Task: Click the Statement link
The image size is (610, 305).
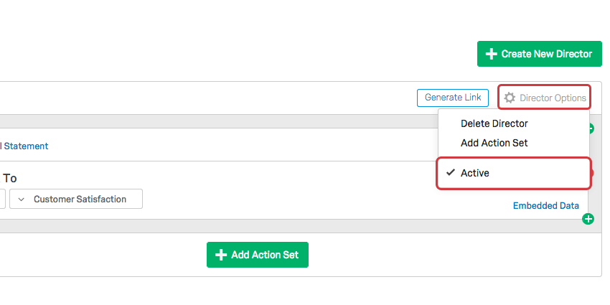Action: pos(26,146)
